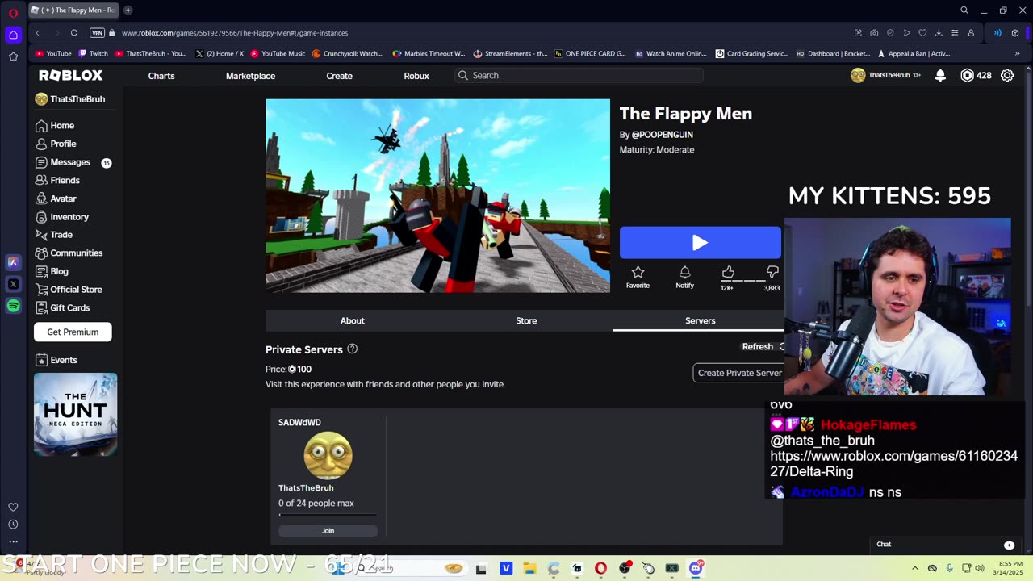Open Messages in sidebar
The height and width of the screenshot is (581, 1033).
pyautogui.click(x=63, y=162)
